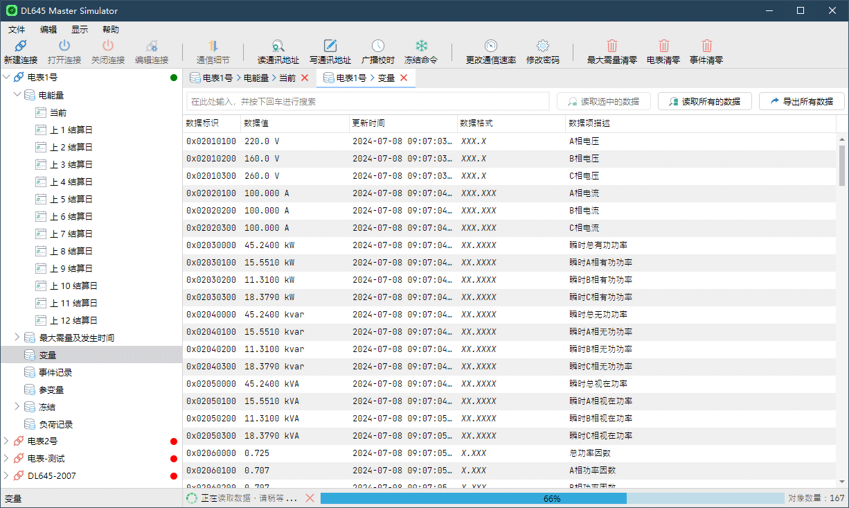Switch to the 电表1号 > 电能量 > 当前 tab
Image resolution: width=849 pixels, height=508 pixels.
[249, 78]
